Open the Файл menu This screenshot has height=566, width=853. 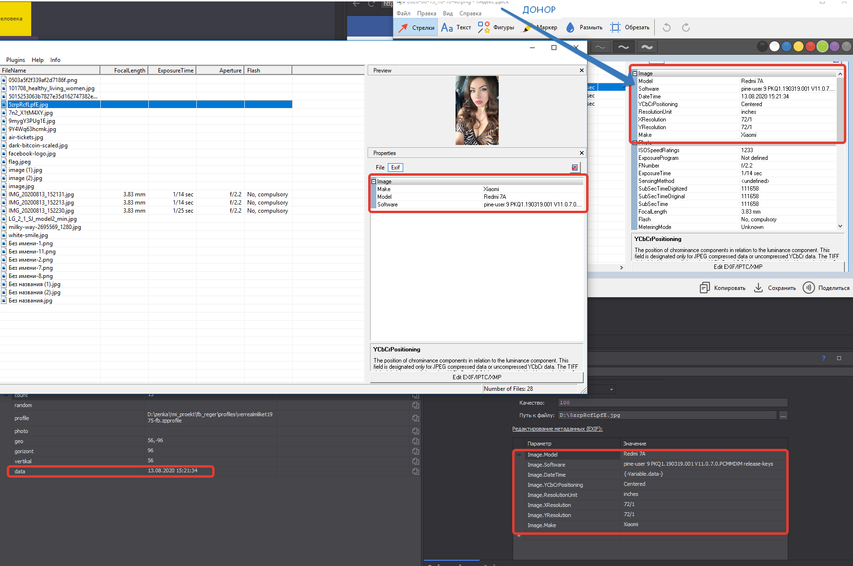coord(403,13)
